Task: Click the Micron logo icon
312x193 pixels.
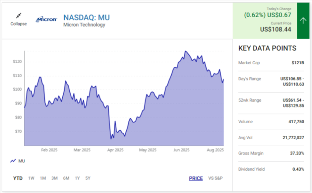Action: (x=47, y=19)
